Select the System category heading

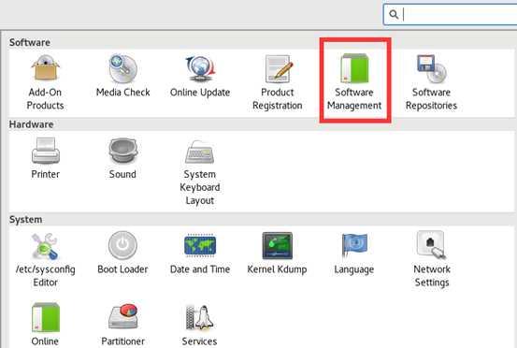coord(26,219)
